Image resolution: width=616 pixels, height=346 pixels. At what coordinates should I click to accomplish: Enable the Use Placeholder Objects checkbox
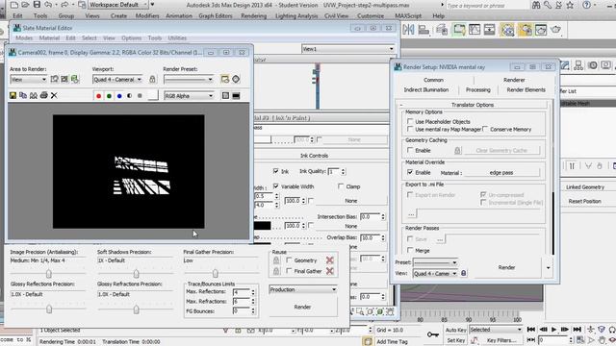coord(410,122)
